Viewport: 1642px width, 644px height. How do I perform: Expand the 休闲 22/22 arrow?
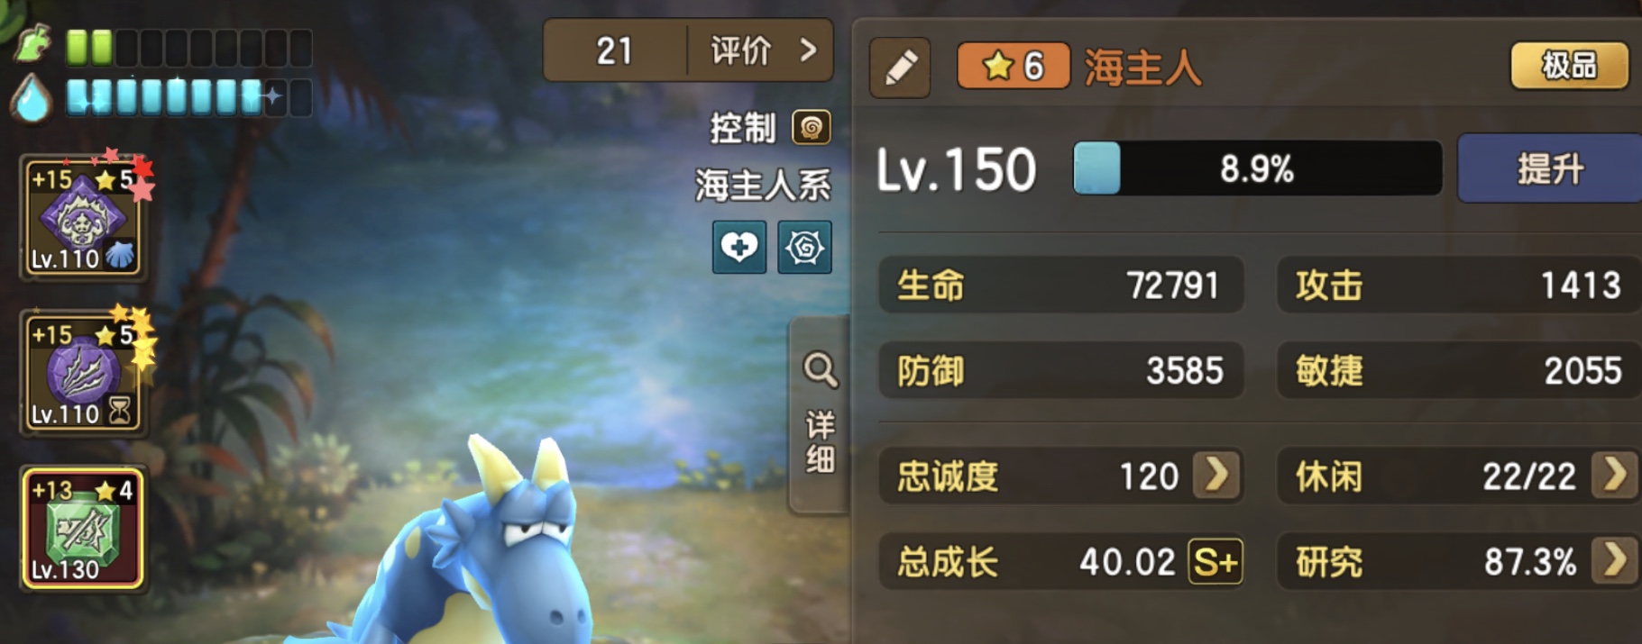tap(1615, 475)
